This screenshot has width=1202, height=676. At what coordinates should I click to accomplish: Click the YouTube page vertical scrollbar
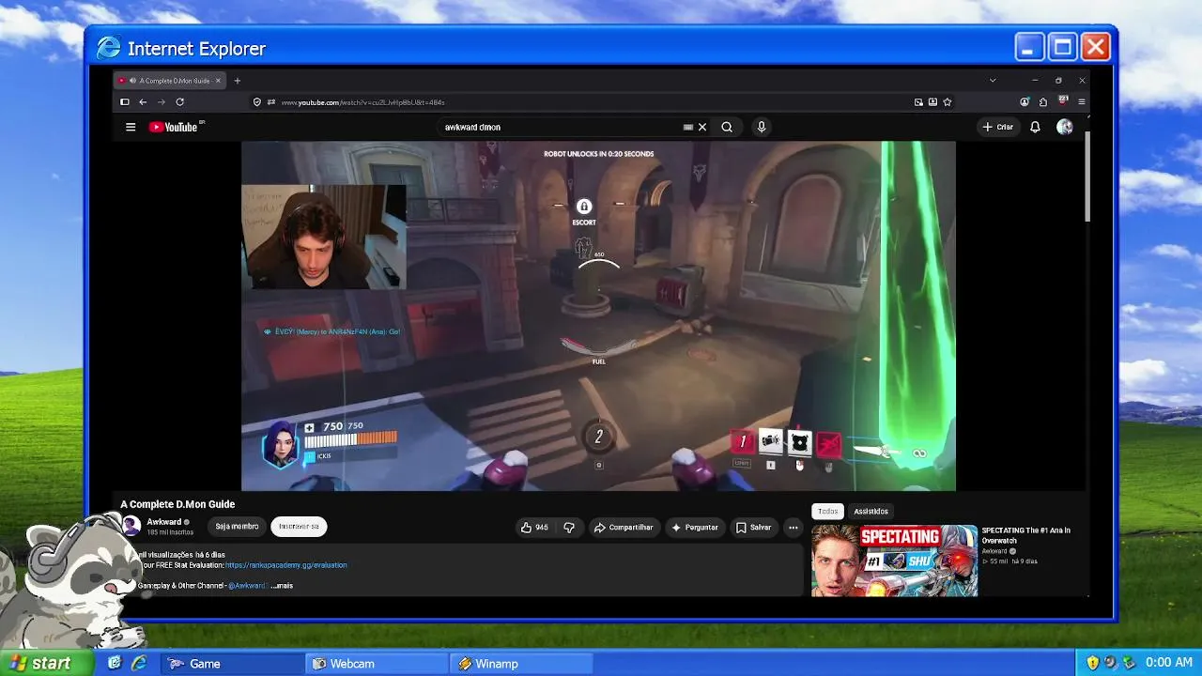coord(1088,178)
